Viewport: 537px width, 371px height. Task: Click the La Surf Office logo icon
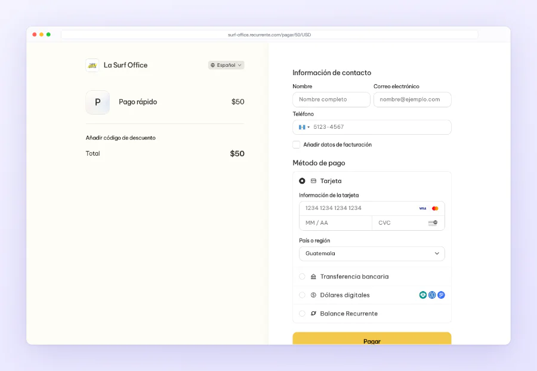tap(92, 65)
